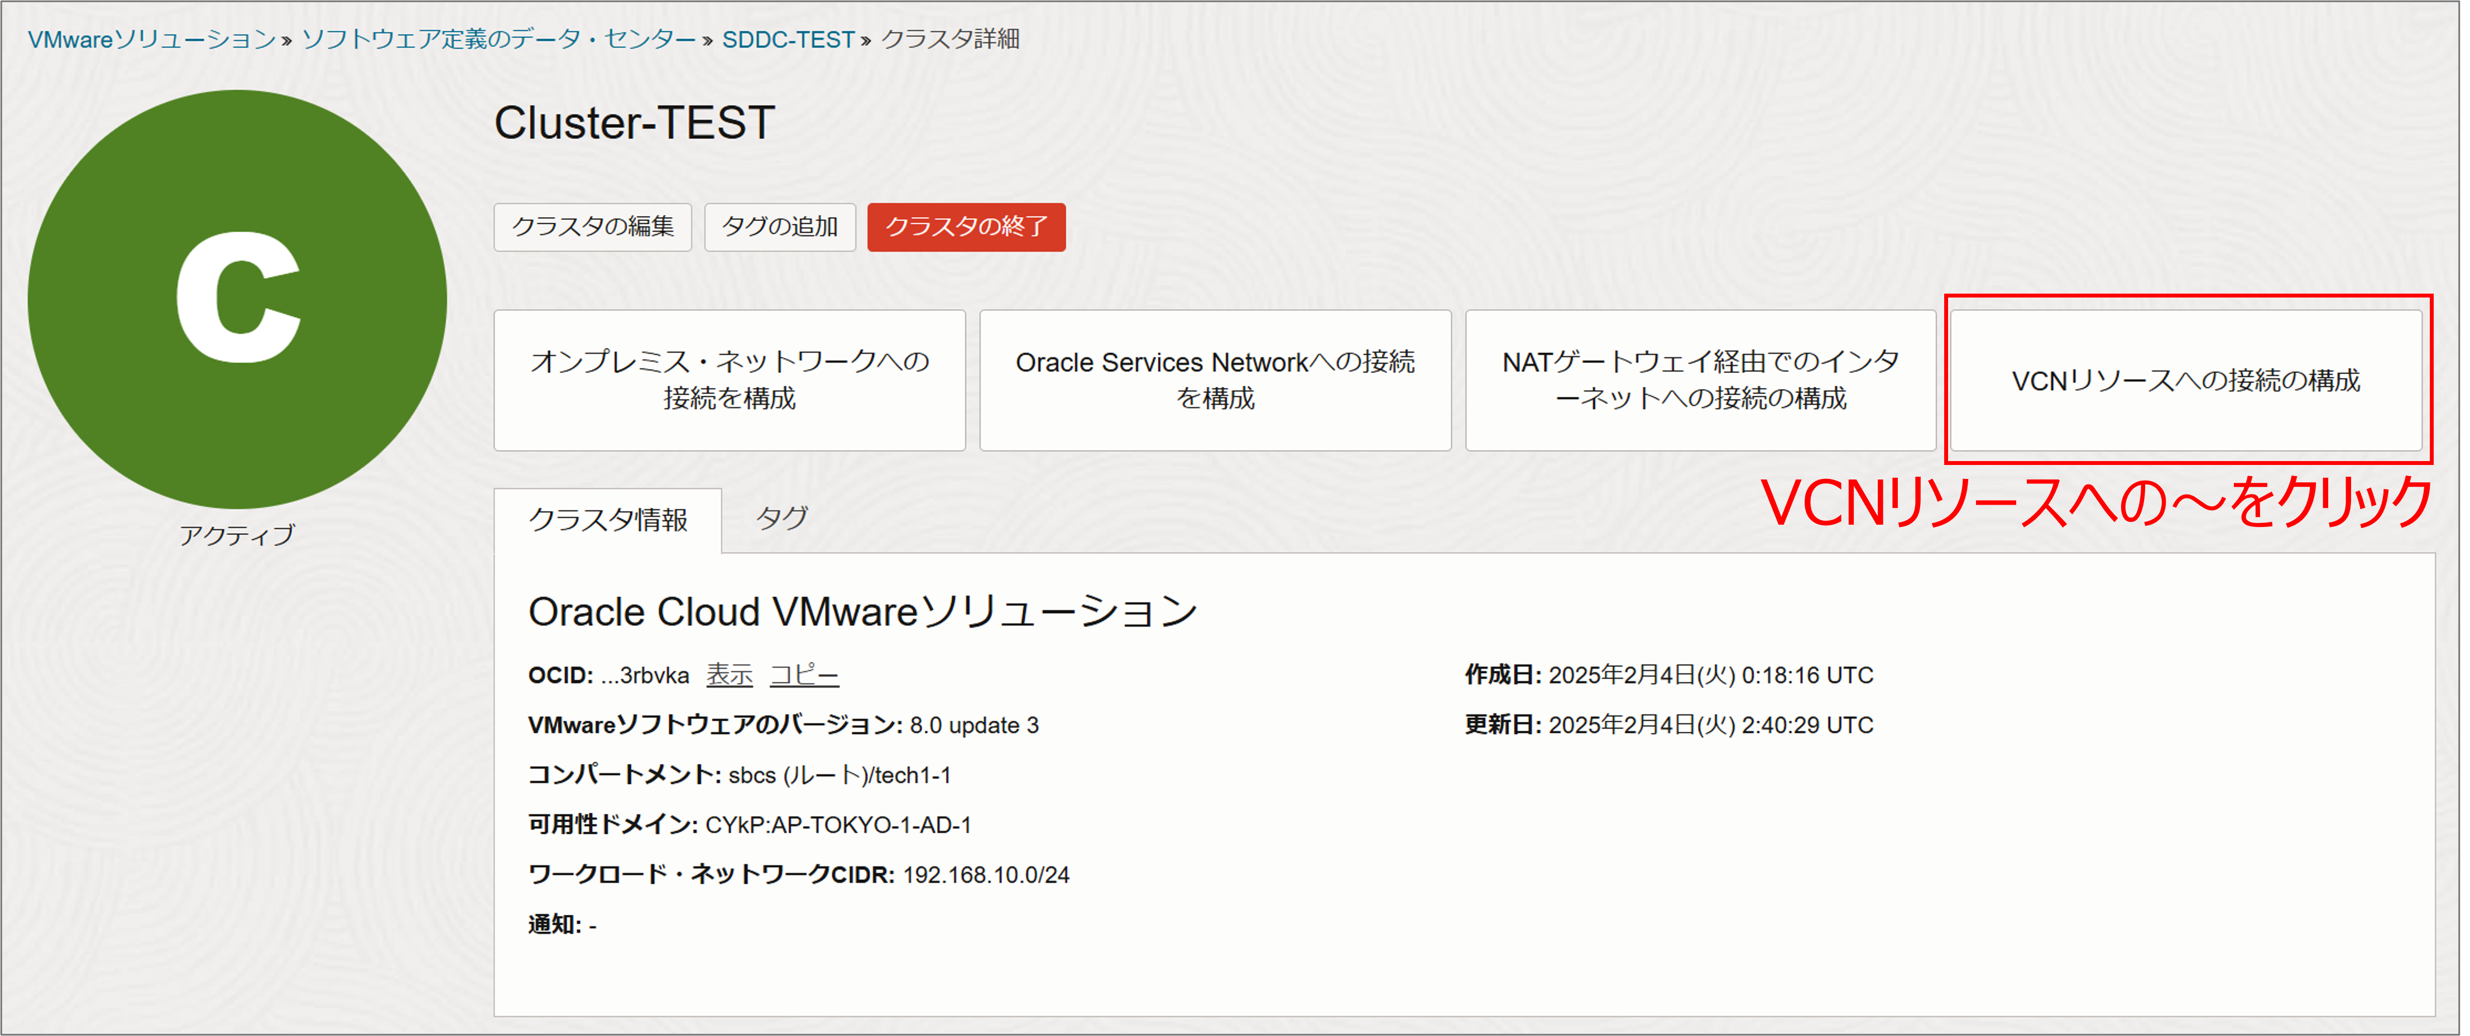The width and height of the screenshot is (2470, 1036).
Task: Switch to the タグ tab
Action: click(x=781, y=519)
